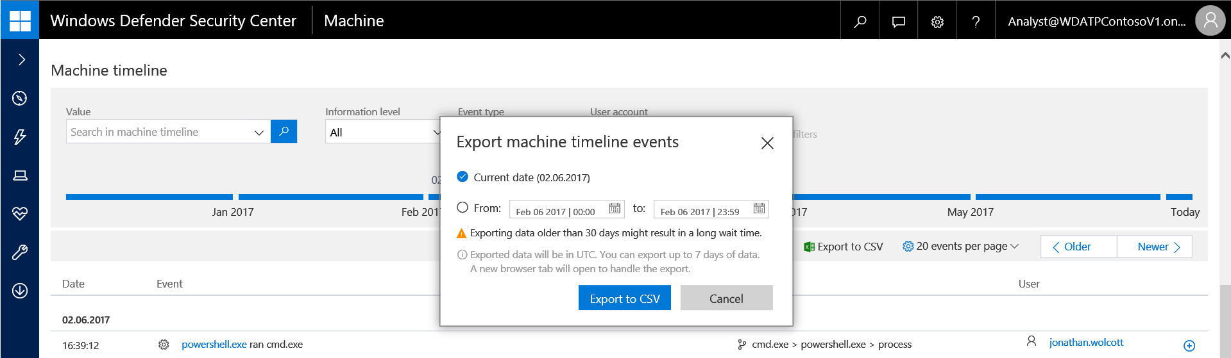Open the service health heart icon
The width and height of the screenshot is (1231, 358).
coord(20,213)
